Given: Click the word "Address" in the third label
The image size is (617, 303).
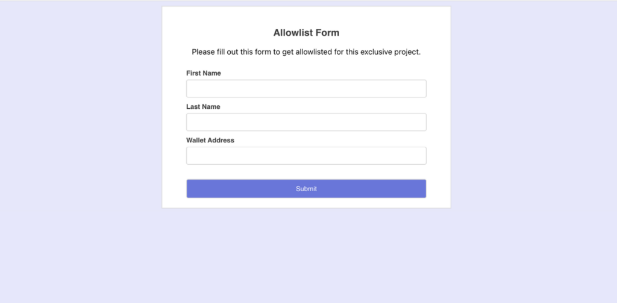Looking at the screenshot, I should pyautogui.click(x=221, y=140).
